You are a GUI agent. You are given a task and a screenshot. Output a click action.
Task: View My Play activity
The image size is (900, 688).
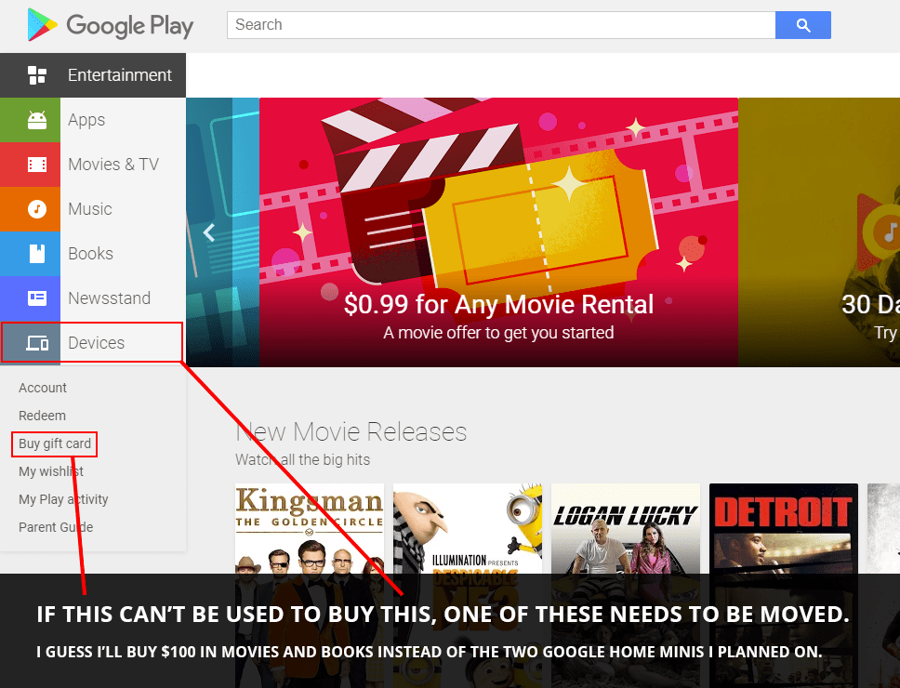coord(62,499)
